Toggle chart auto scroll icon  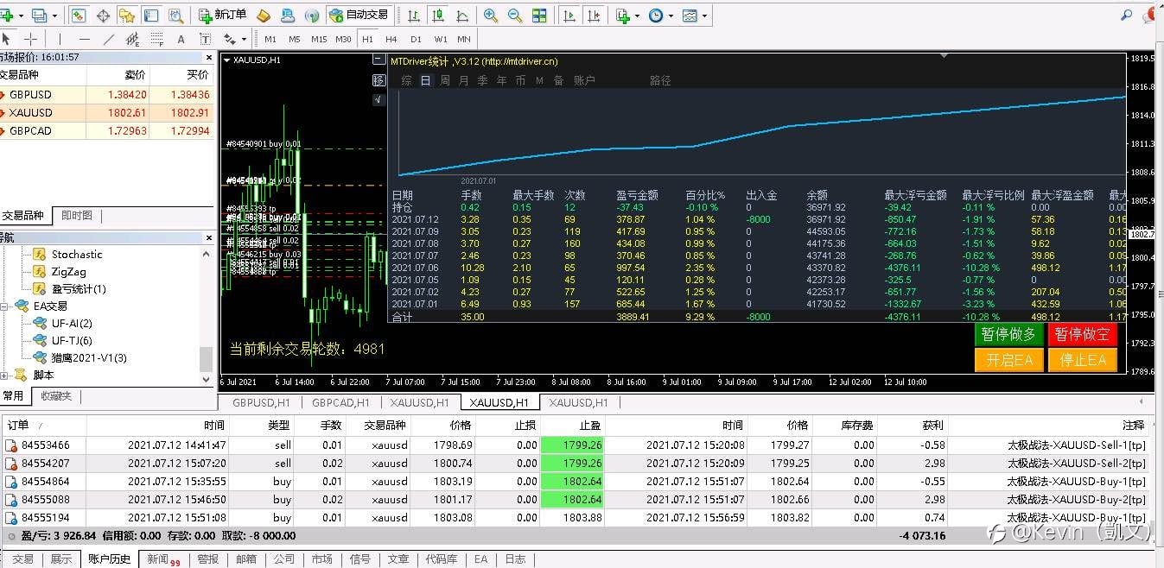[x=569, y=16]
